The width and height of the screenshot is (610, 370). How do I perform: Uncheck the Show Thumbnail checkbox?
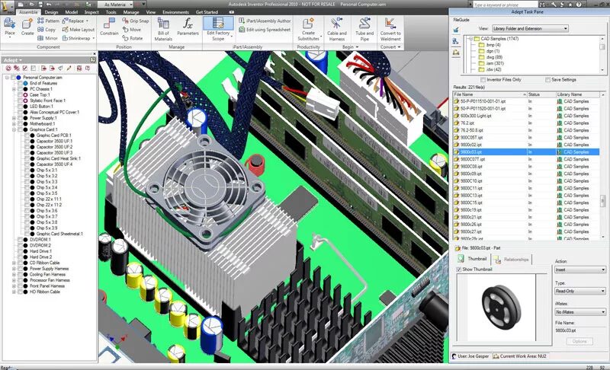[459, 269]
